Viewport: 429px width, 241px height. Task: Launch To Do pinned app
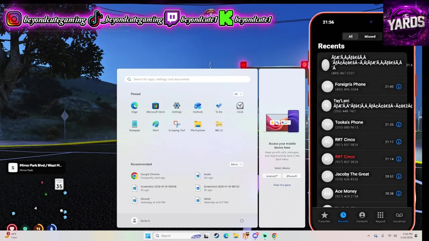[219, 108]
